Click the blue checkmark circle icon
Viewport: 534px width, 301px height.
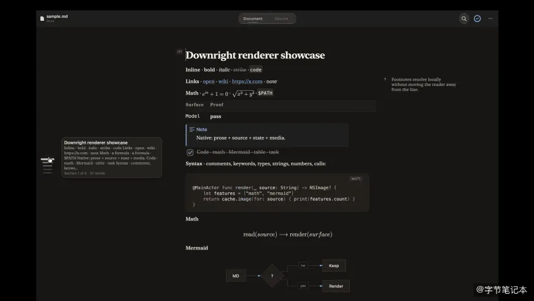pyautogui.click(x=477, y=19)
